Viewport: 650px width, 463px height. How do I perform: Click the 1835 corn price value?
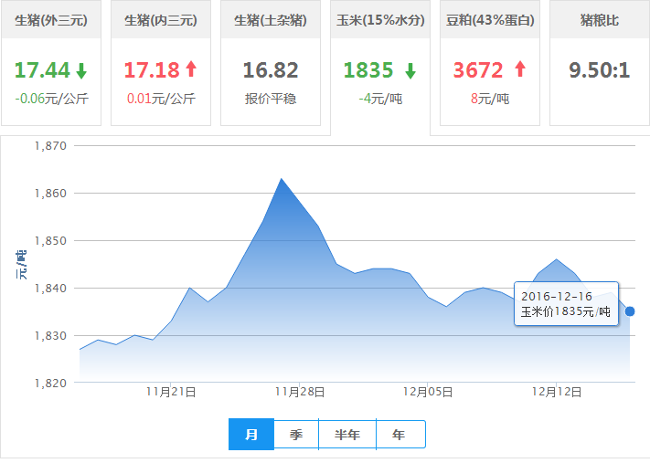click(368, 70)
